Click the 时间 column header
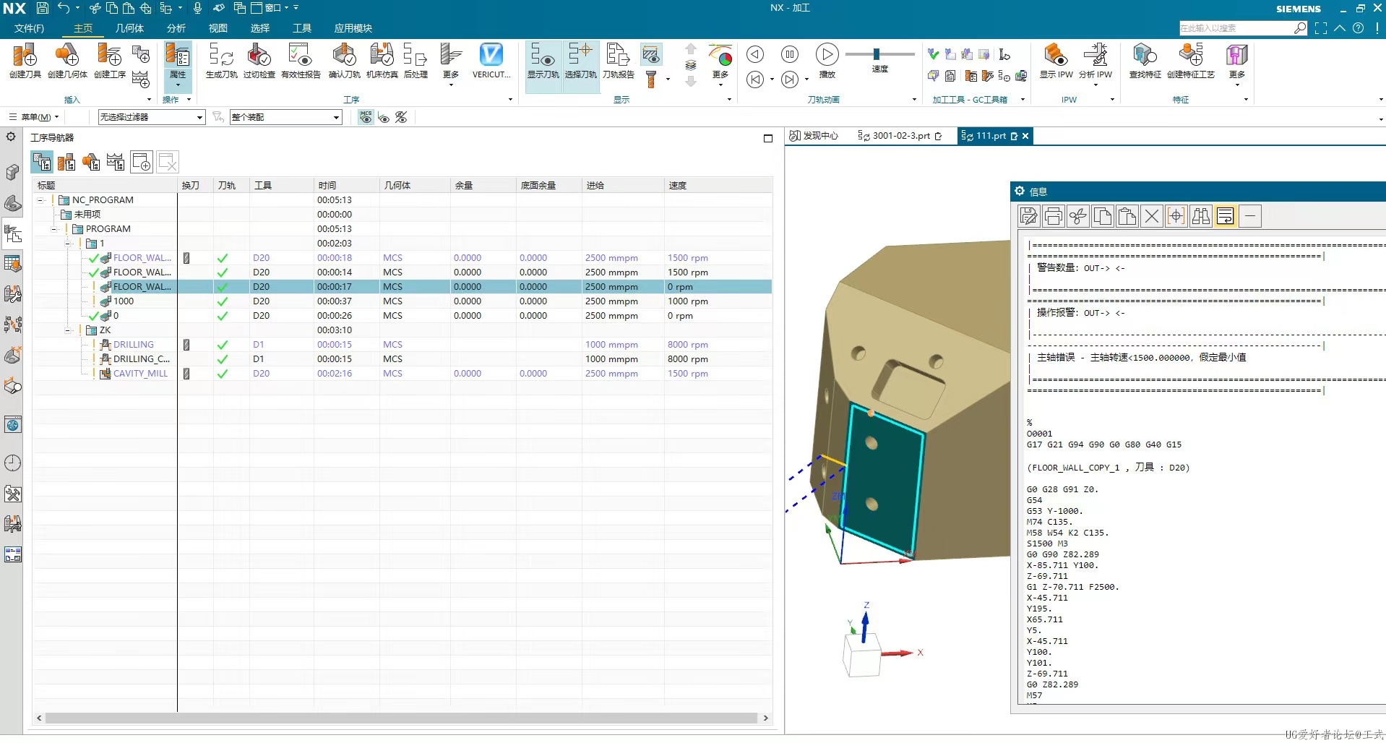This screenshot has width=1386, height=743. [346, 186]
